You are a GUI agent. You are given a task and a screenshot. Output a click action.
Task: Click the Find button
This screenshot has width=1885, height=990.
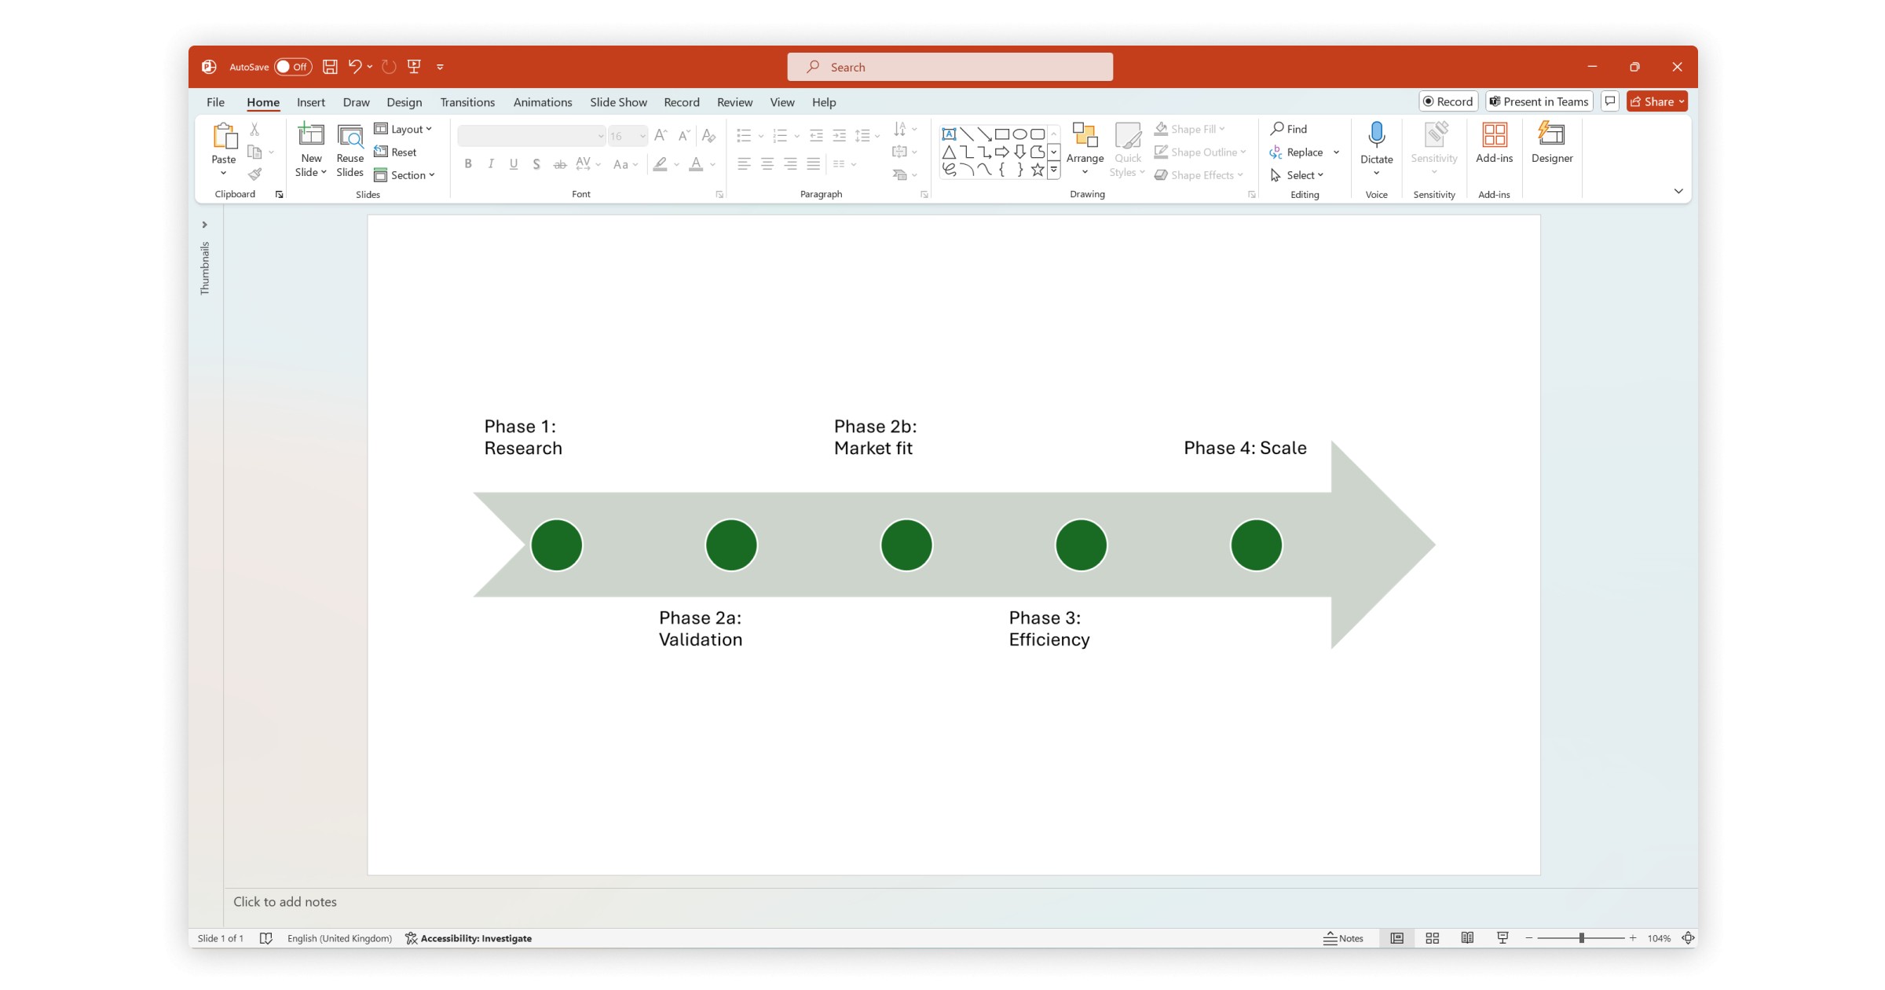click(x=1289, y=129)
